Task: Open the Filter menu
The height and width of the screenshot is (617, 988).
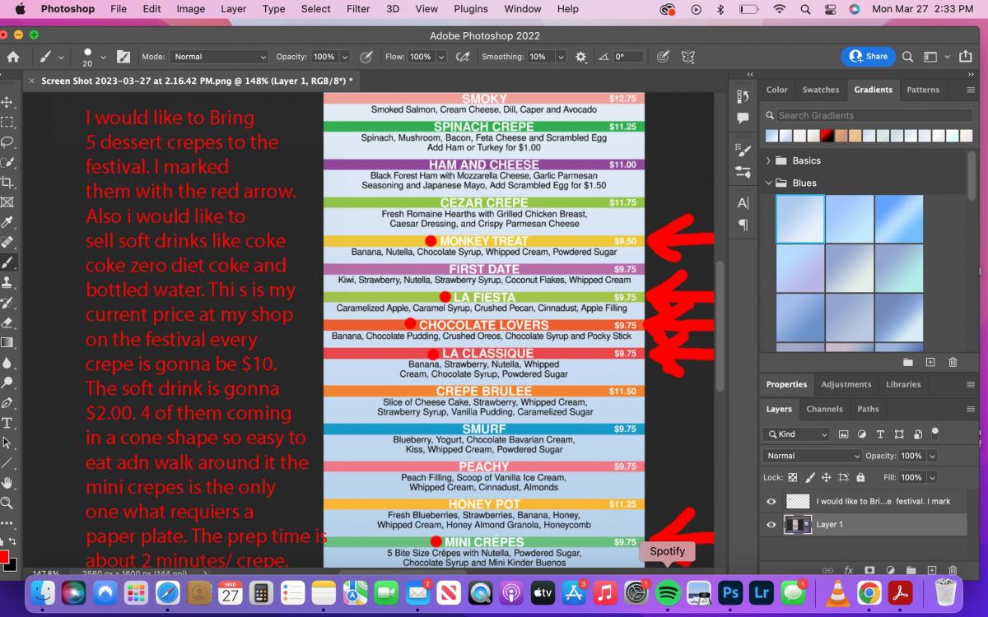Action: coord(358,9)
